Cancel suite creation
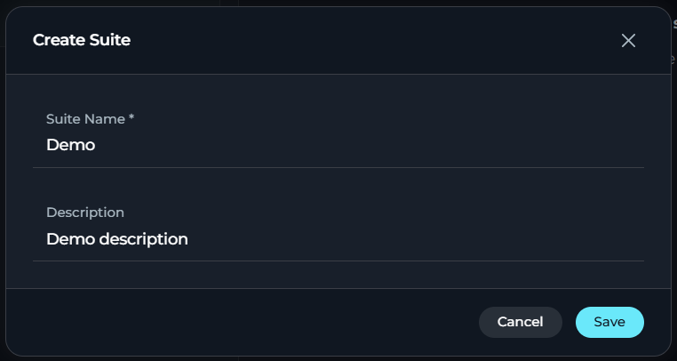Viewport: 677px width, 361px height. point(521,322)
